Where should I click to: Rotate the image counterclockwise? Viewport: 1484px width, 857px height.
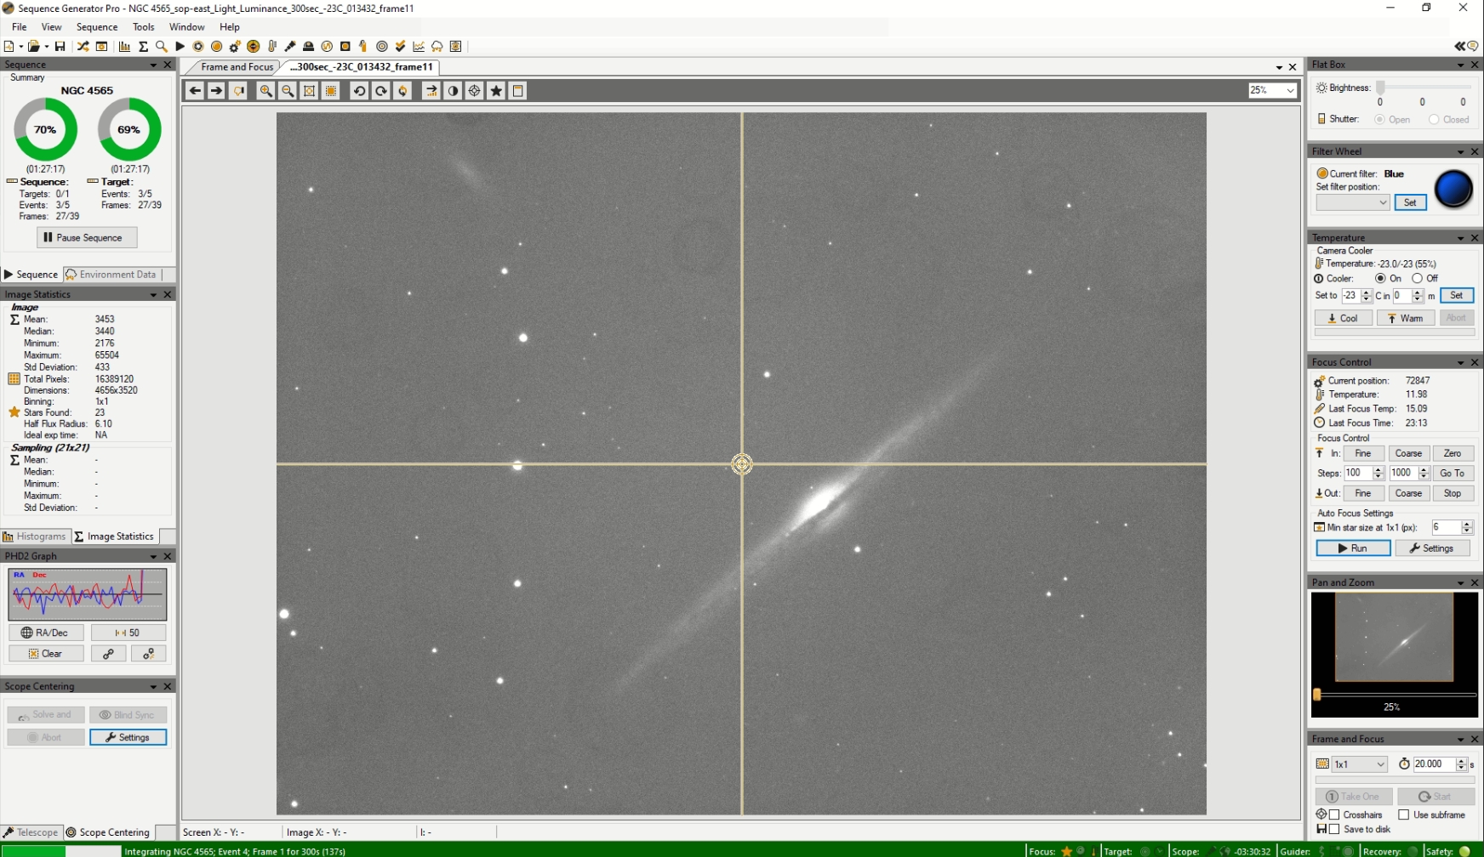tap(358, 91)
